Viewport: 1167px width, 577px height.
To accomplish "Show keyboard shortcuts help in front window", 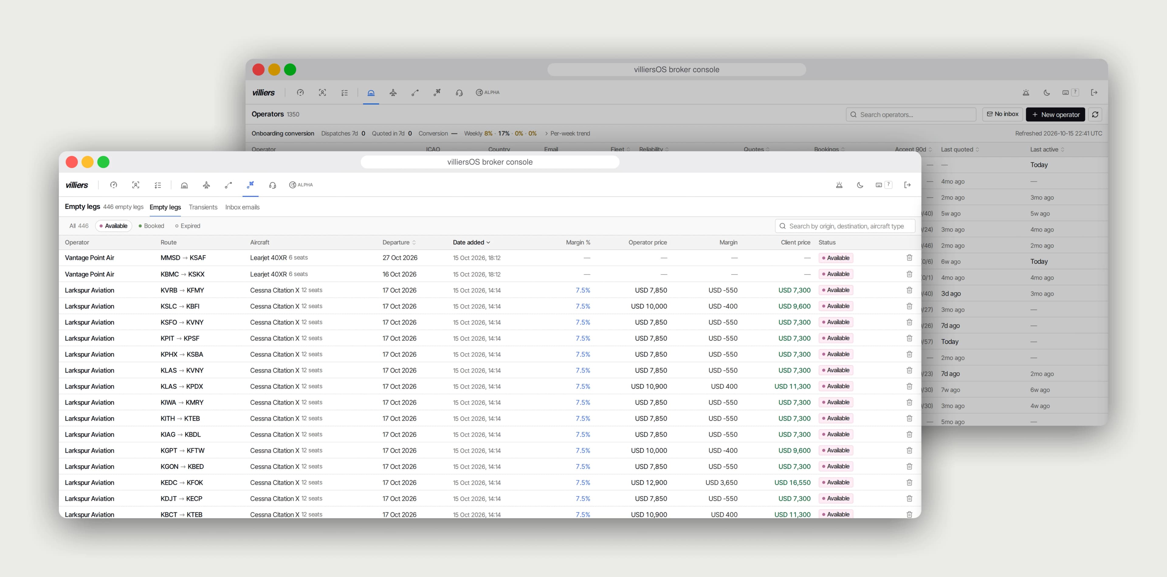I will tap(883, 185).
